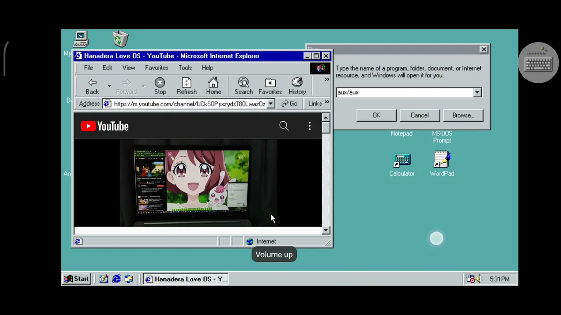Viewport: 561px width, 315px height.
Task: Open the Edit menu
Action: pyautogui.click(x=107, y=68)
